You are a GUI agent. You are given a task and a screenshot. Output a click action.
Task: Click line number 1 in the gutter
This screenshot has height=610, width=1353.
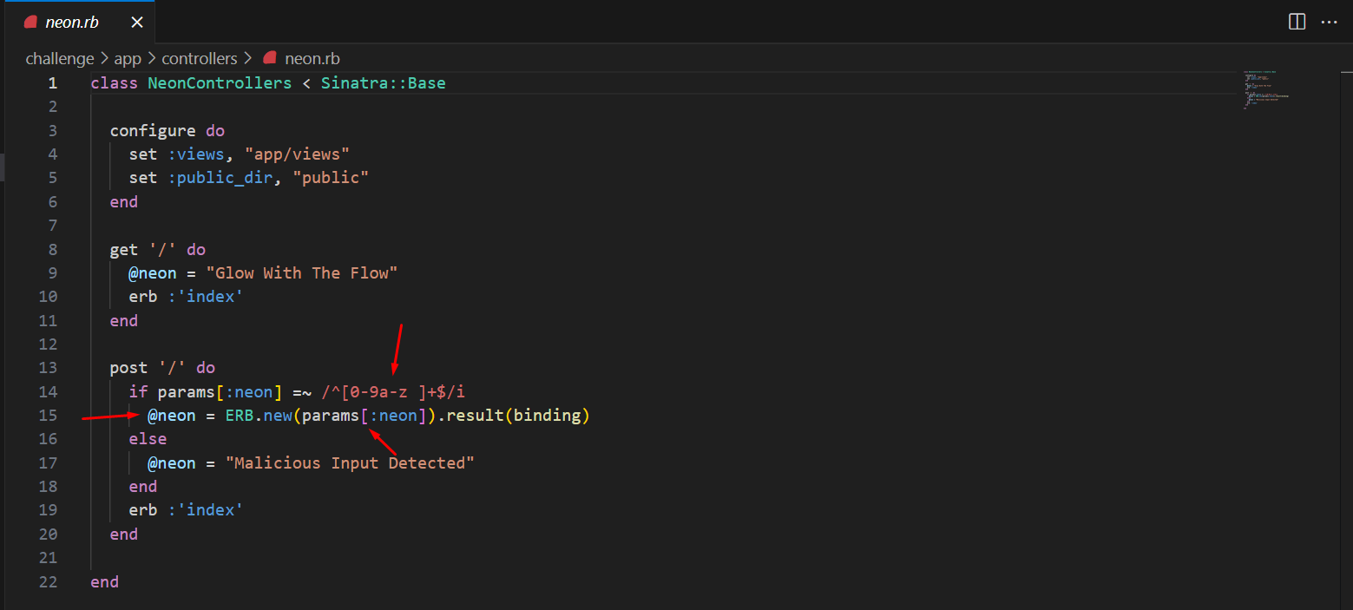click(53, 83)
